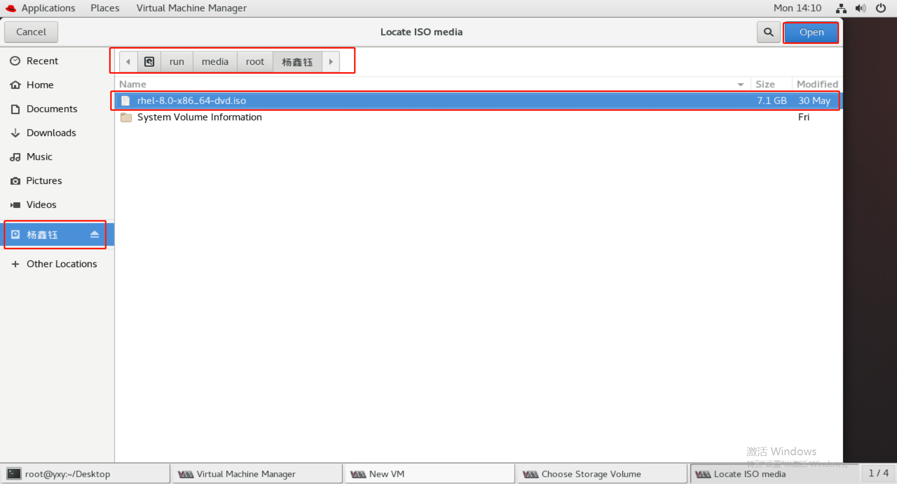Click the path bar back arrow
This screenshot has height=484, width=897.
[128, 62]
